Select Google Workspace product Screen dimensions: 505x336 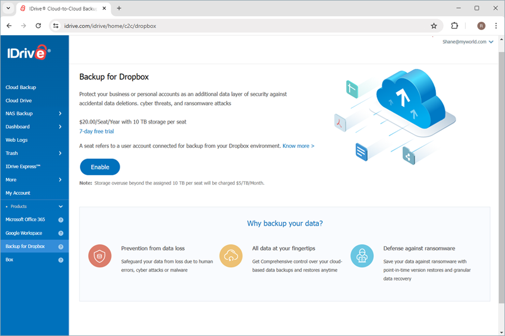tap(24, 233)
